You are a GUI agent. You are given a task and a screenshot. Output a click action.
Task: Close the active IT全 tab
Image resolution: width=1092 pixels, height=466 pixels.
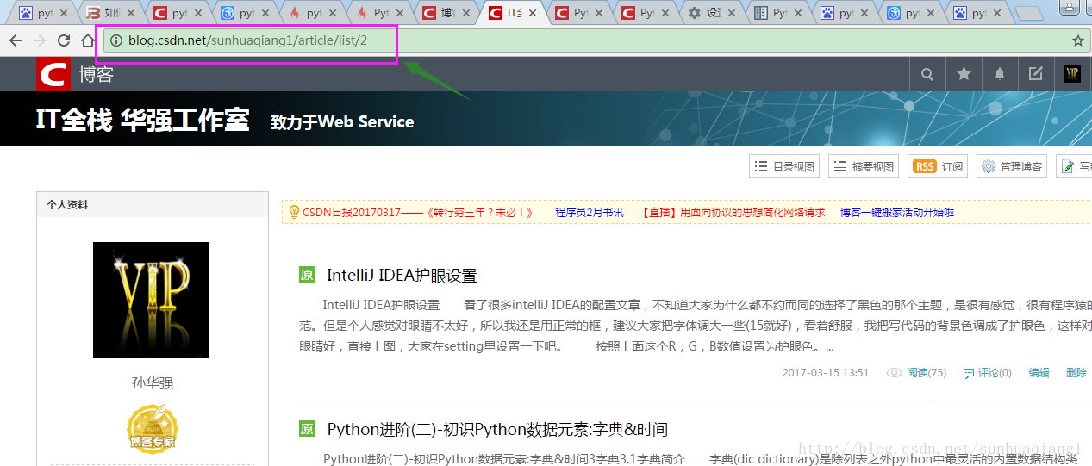point(532,14)
